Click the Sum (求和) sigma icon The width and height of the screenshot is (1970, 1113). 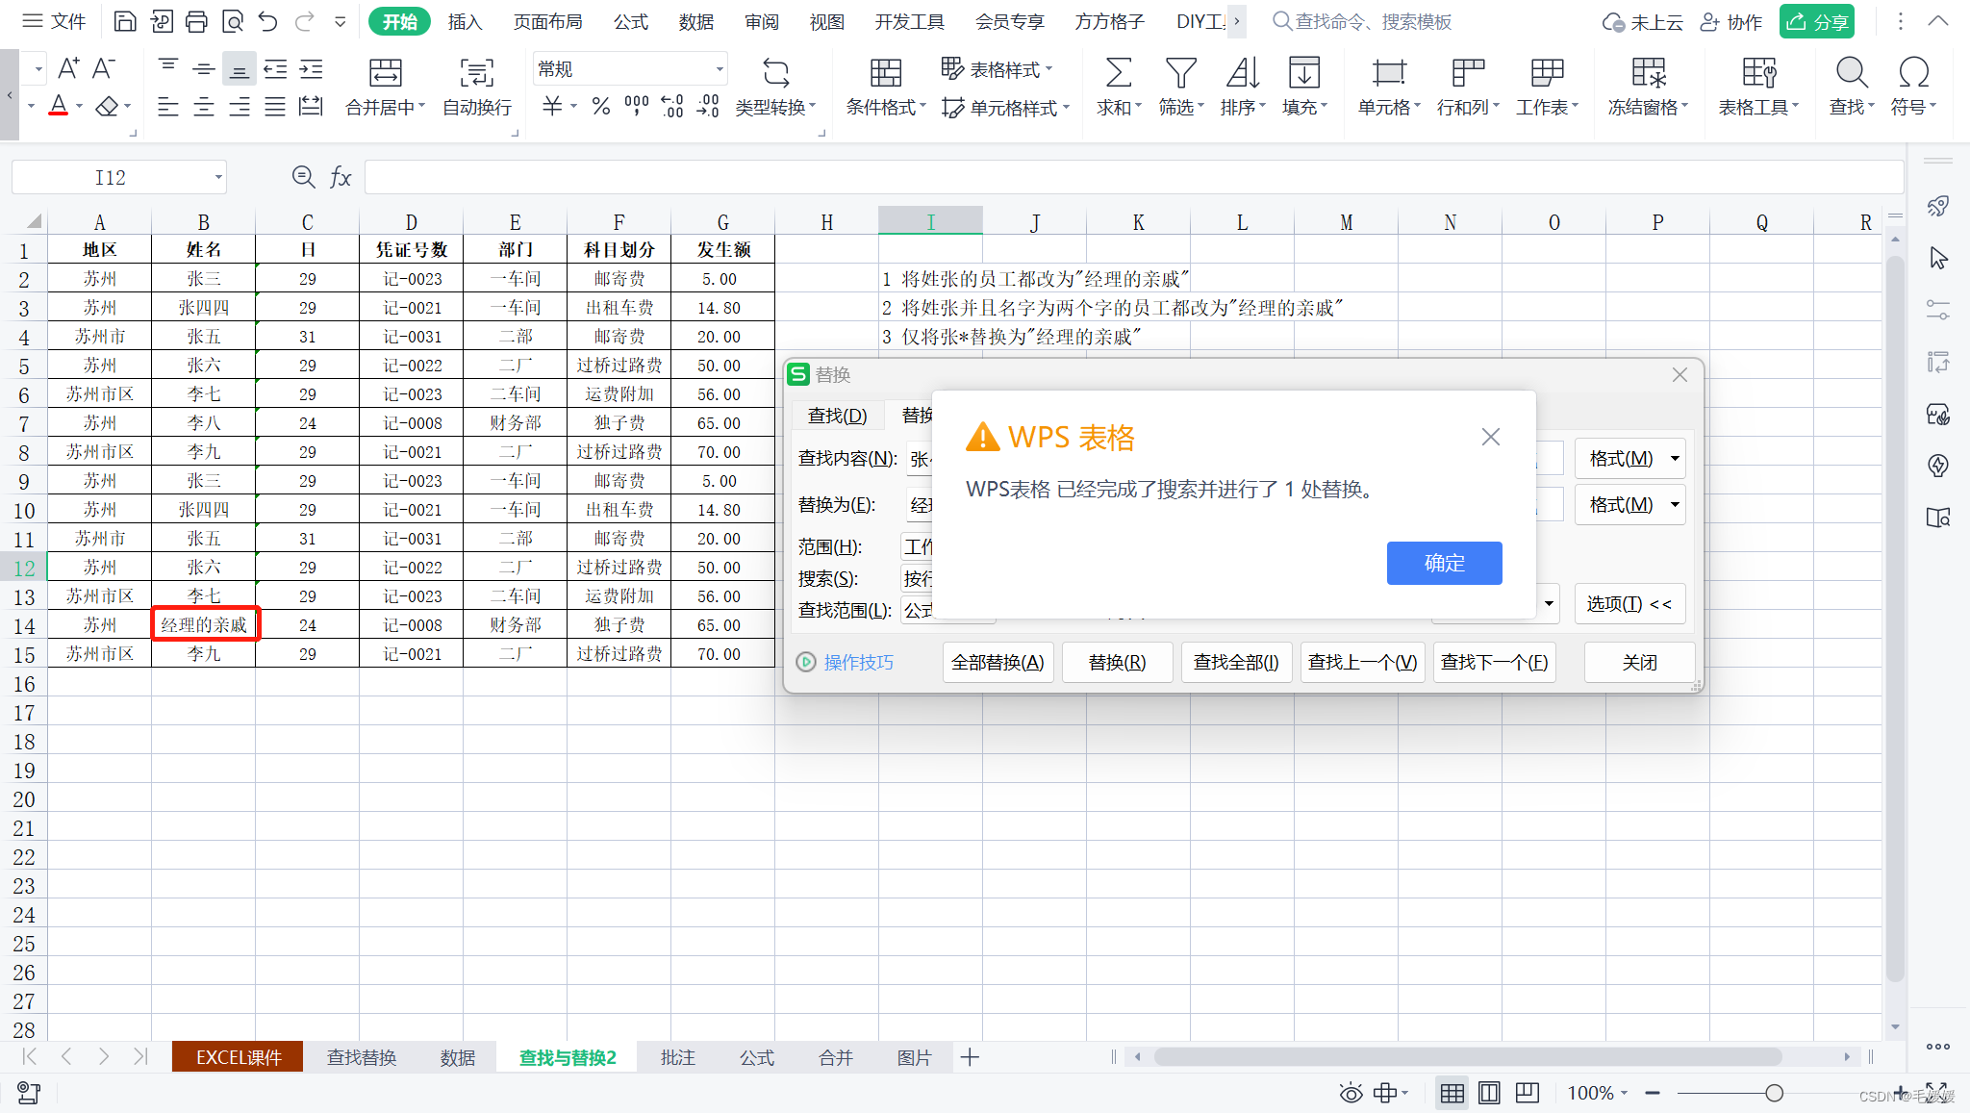[1117, 73]
